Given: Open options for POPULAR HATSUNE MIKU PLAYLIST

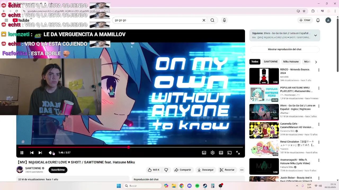Looking at the screenshot, I should pyautogui.click(x=319, y=88).
